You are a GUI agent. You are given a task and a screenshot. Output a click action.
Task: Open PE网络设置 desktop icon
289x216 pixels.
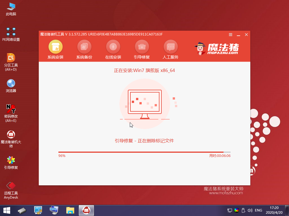click(11, 34)
